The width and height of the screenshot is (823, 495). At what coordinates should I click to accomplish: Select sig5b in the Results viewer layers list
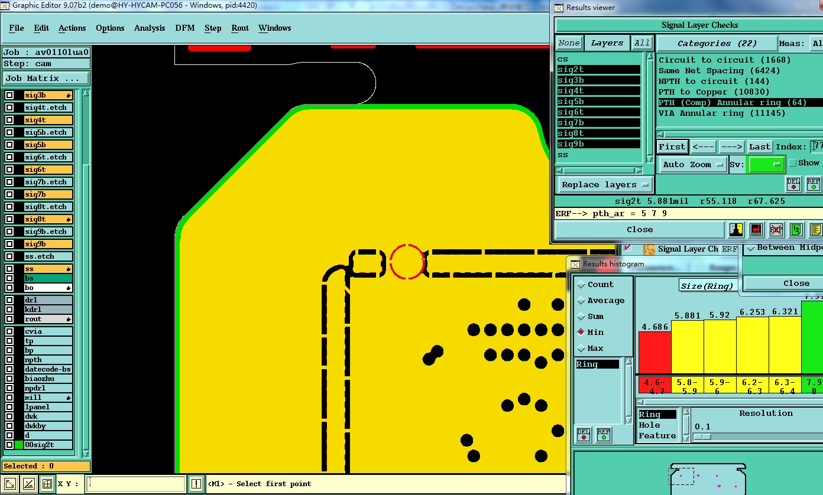pyautogui.click(x=598, y=102)
